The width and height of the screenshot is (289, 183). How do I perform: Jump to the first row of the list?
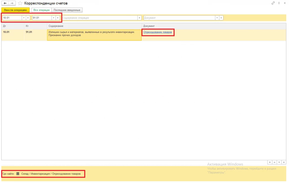tap(270, 162)
